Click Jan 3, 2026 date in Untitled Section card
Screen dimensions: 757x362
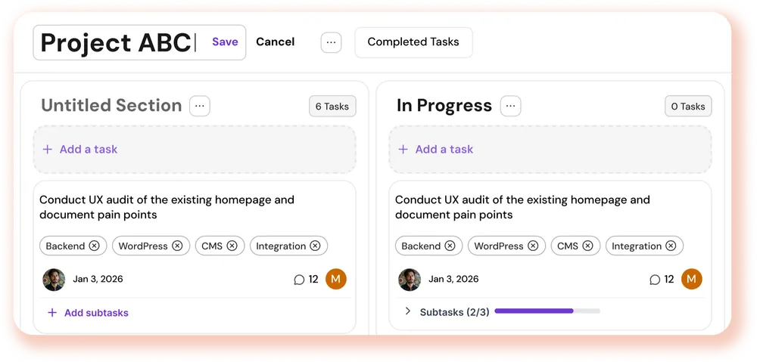[x=98, y=279]
